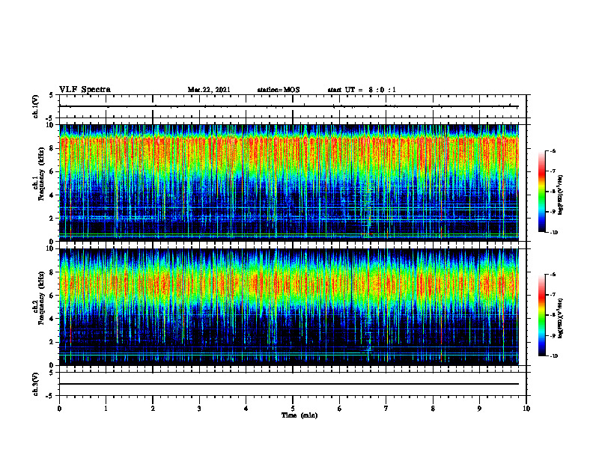Click '-6' label on ch.2 color bar
Image resolution: width=593 pixels, height=458 pixels.
(x=553, y=275)
